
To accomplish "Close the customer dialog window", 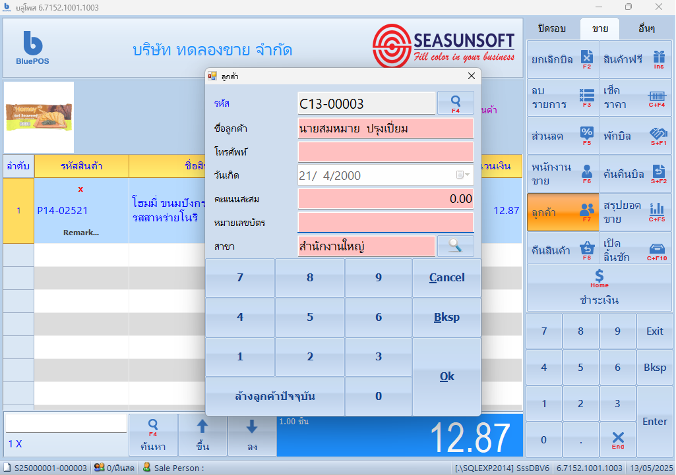I will click(x=471, y=76).
